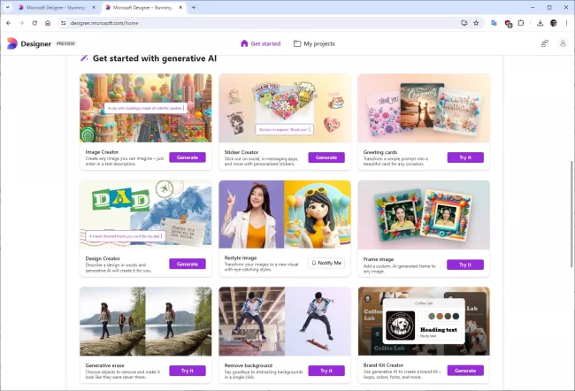
Task: Click the Google Translate icon in toolbar
Action: (493, 22)
